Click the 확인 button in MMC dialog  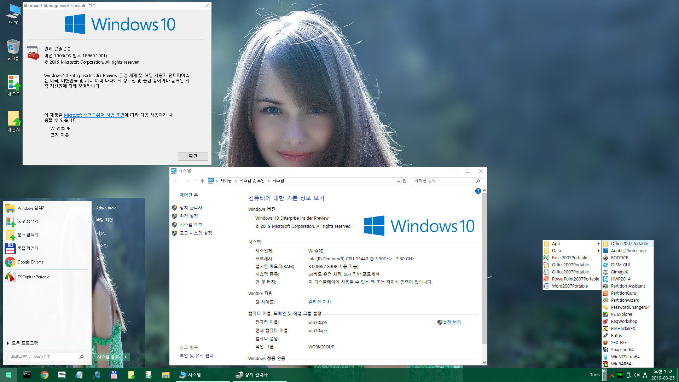193,156
